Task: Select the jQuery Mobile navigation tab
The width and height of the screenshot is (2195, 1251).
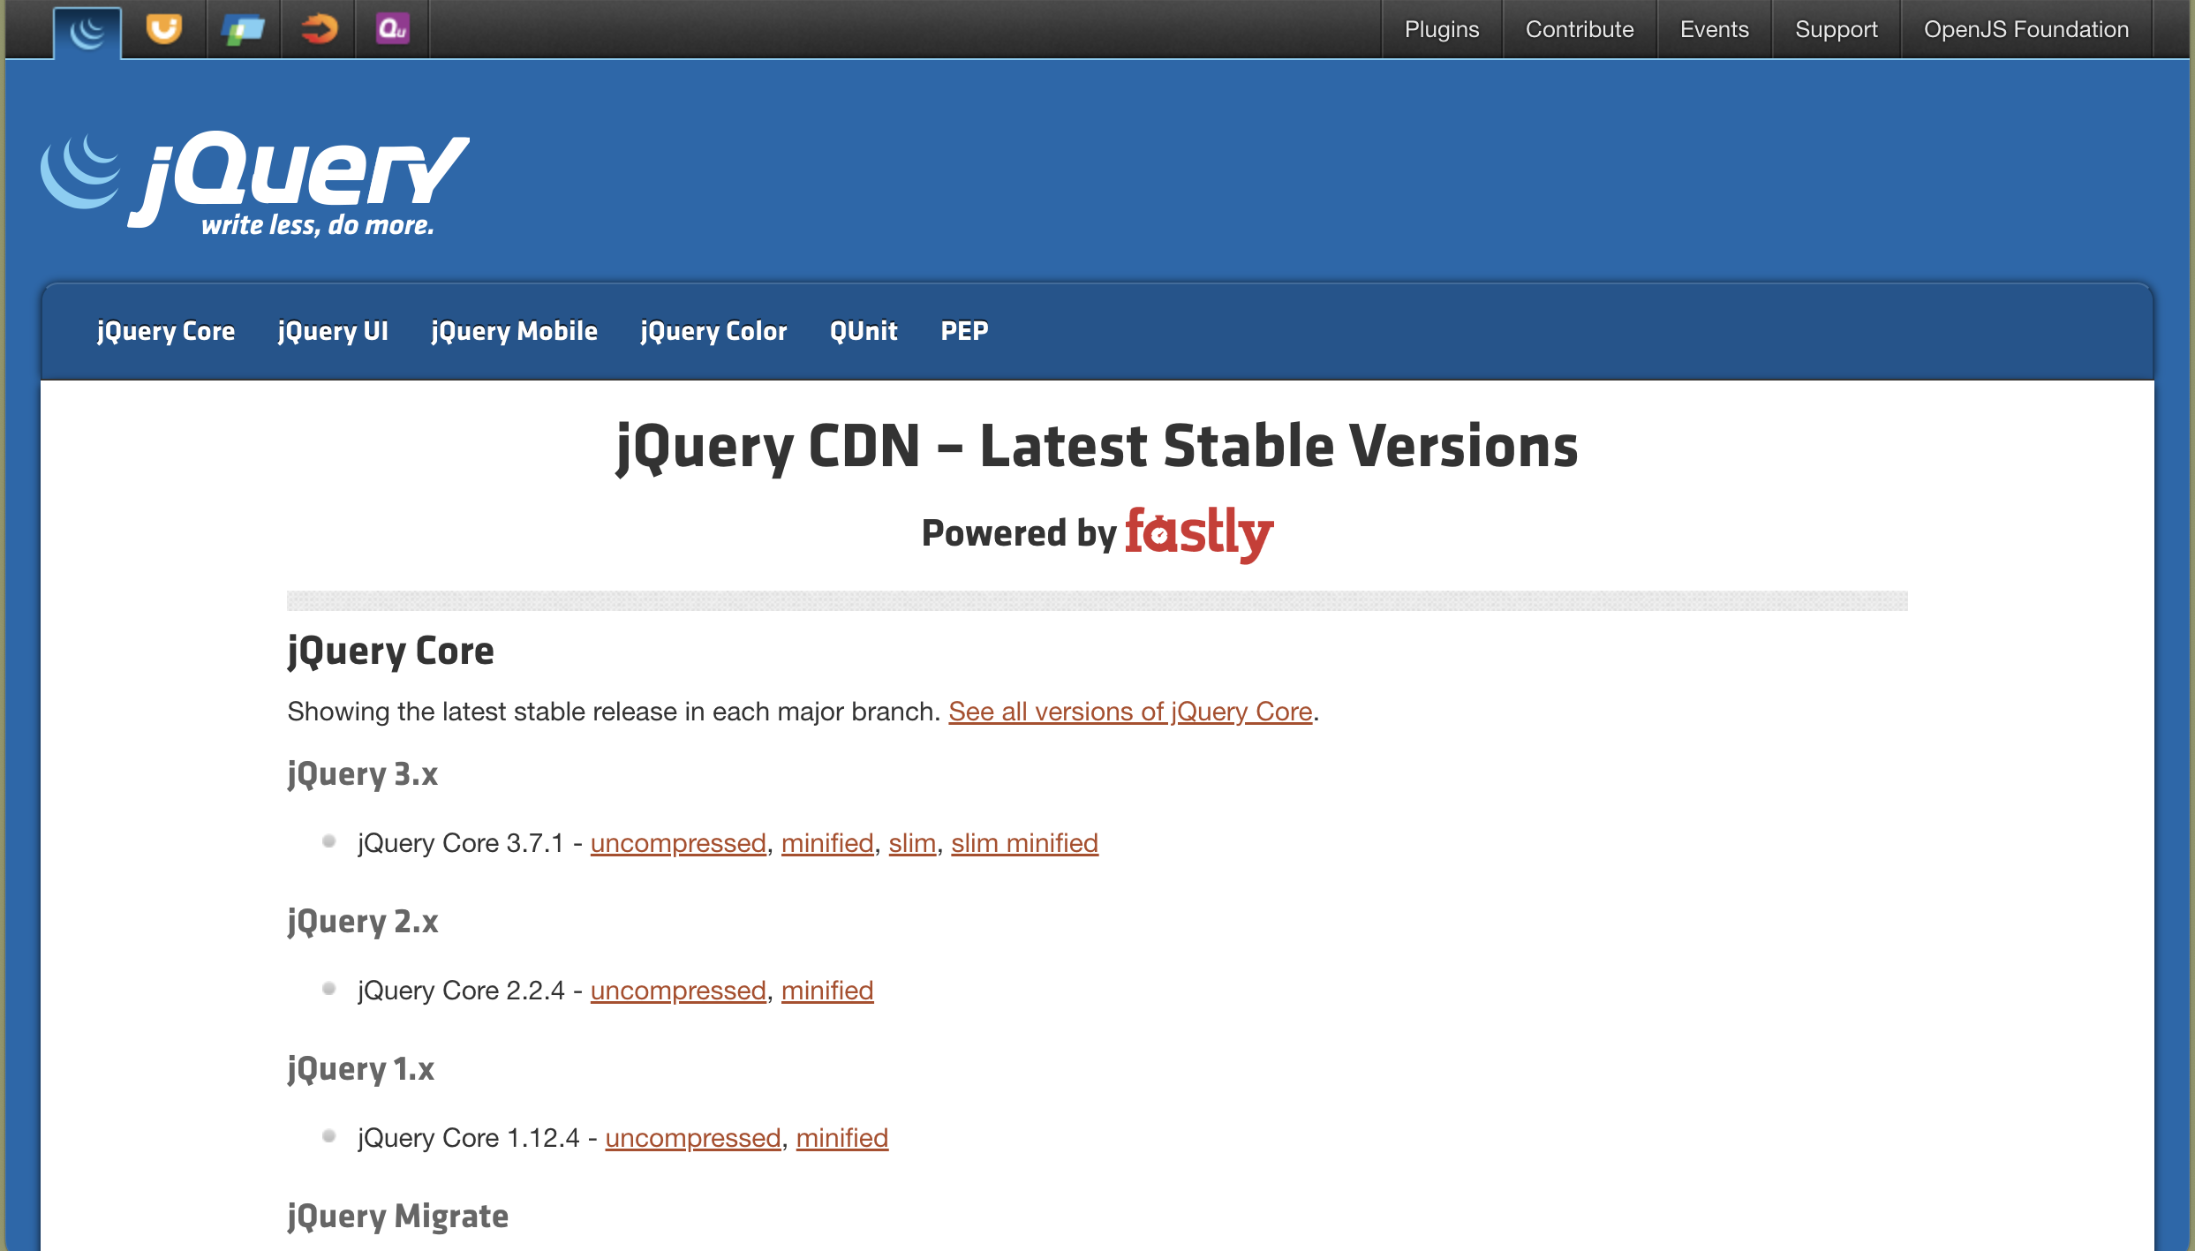Action: pyautogui.click(x=514, y=331)
